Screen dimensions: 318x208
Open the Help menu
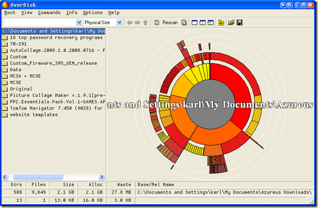[x=114, y=13]
